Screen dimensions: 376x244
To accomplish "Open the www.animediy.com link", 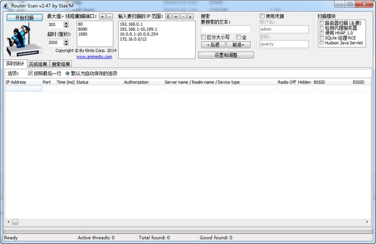I will click(x=94, y=56).
